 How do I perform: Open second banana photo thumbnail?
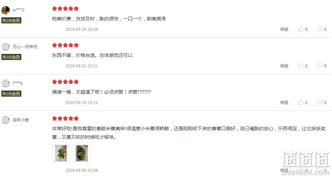point(82,153)
